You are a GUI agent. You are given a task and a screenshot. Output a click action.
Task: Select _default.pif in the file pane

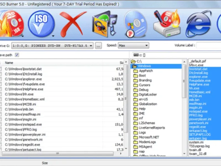coord(198,61)
